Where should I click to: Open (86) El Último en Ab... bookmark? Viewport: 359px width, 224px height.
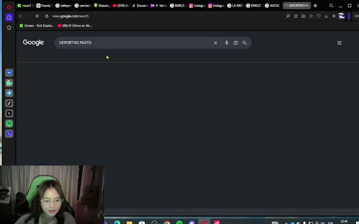click(75, 26)
